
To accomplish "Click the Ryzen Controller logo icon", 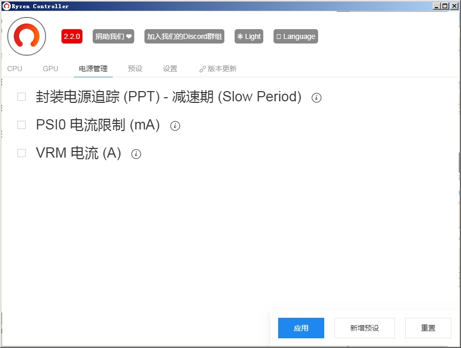I will pyautogui.click(x=26, y=36).
